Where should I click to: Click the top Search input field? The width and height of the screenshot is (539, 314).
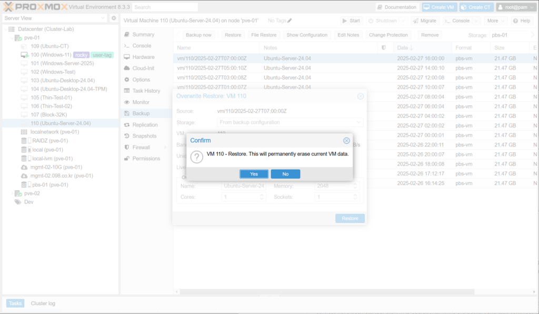(165, 7)
